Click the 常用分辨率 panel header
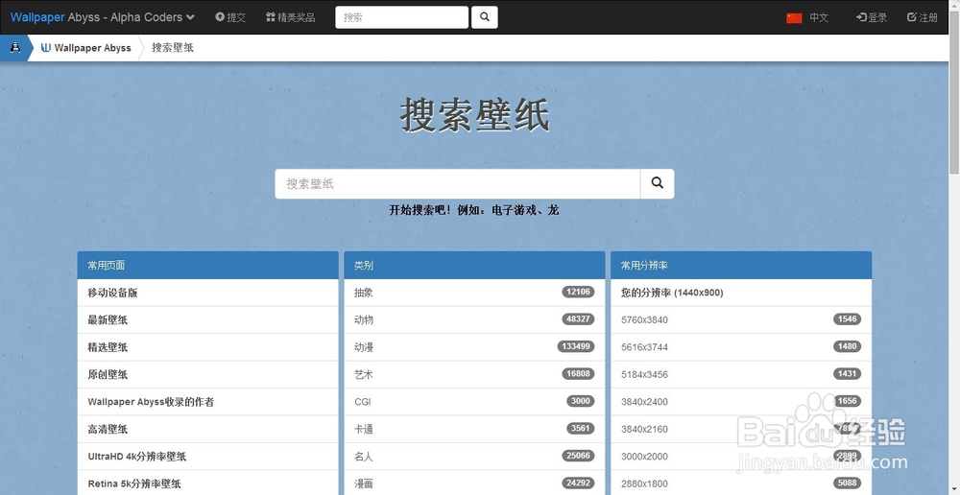This screenshot has height=495, width=960. pyautogui.click(x=741, y=265)
